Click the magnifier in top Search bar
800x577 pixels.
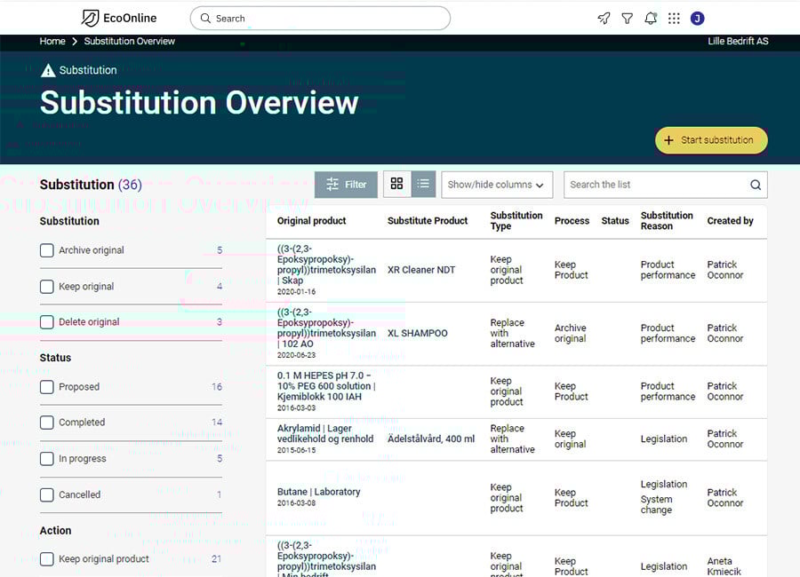pos(205,19)
